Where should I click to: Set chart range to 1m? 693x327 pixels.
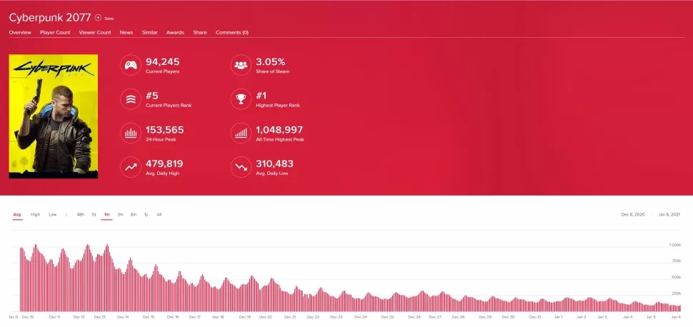tap(106, 215)
